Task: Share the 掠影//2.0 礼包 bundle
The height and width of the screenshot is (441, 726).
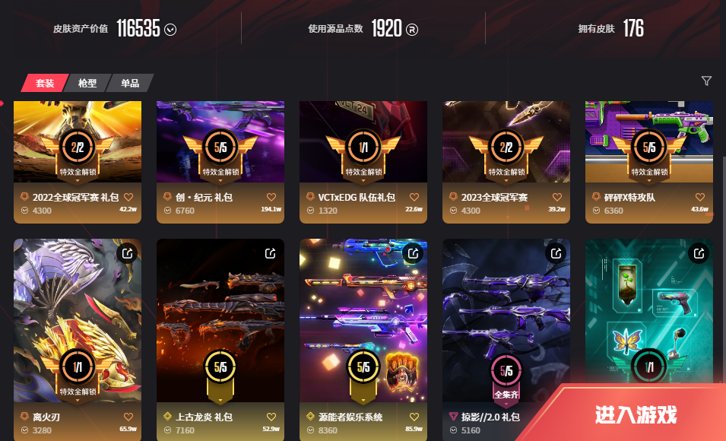Action: [556, 253]
